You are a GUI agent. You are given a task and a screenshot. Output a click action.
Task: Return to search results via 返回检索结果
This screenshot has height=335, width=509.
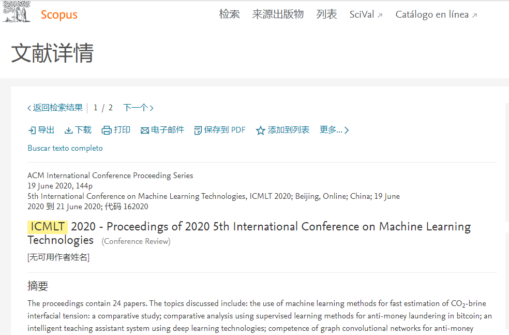coord(55,108)
